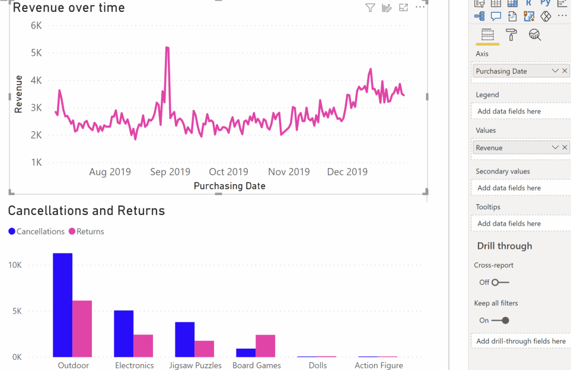Open the Analytics pane
This screenshot has width=571, height=370.
click(x=535, y=34)
